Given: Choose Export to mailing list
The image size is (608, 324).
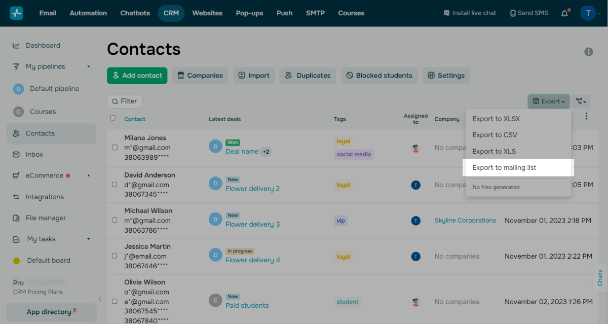Looking at the screenshot, I should pyautogui.click(x=504, y=168).
